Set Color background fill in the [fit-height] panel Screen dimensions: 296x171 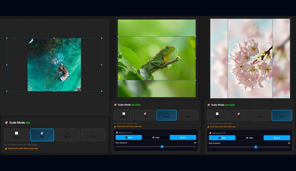(249, 138)
